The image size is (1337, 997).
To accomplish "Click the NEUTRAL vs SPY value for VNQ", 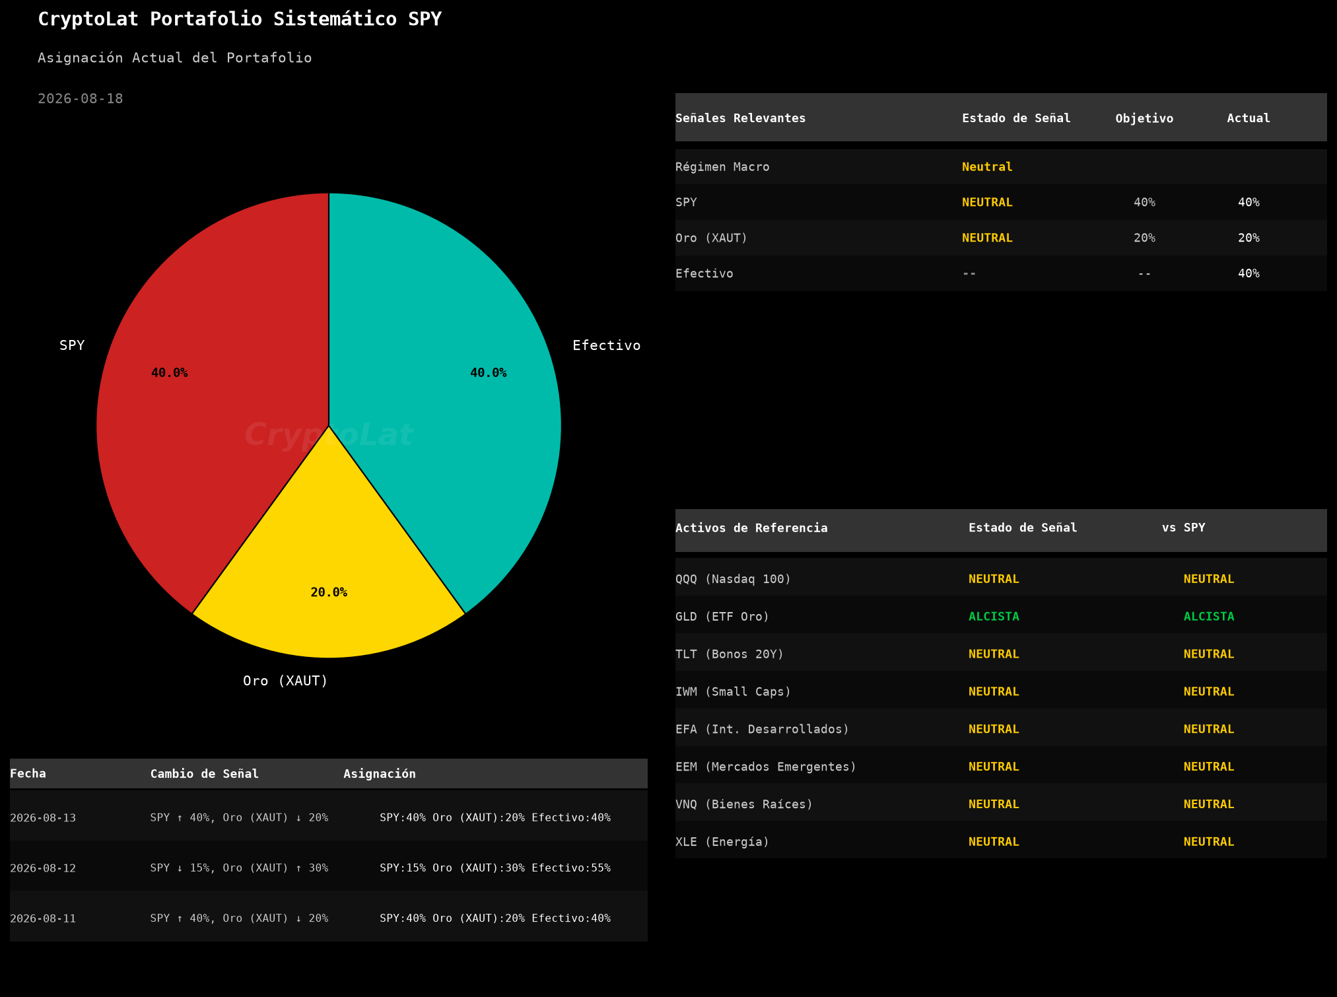I will pyautogui.click(x=1209, y=804).
